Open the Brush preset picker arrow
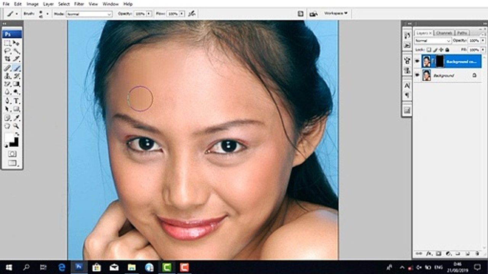Image resolution: width=488 pixels, height=274 pixels. click(47, 14)
